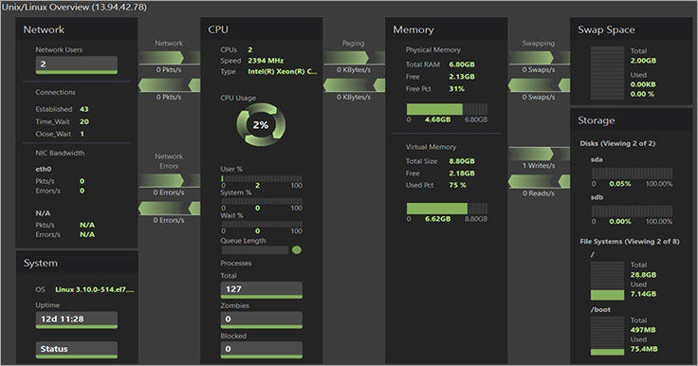Click the arrow above 0 Reads/s
698x366 pixels.
pyautogui.click(x=539, y=181)
